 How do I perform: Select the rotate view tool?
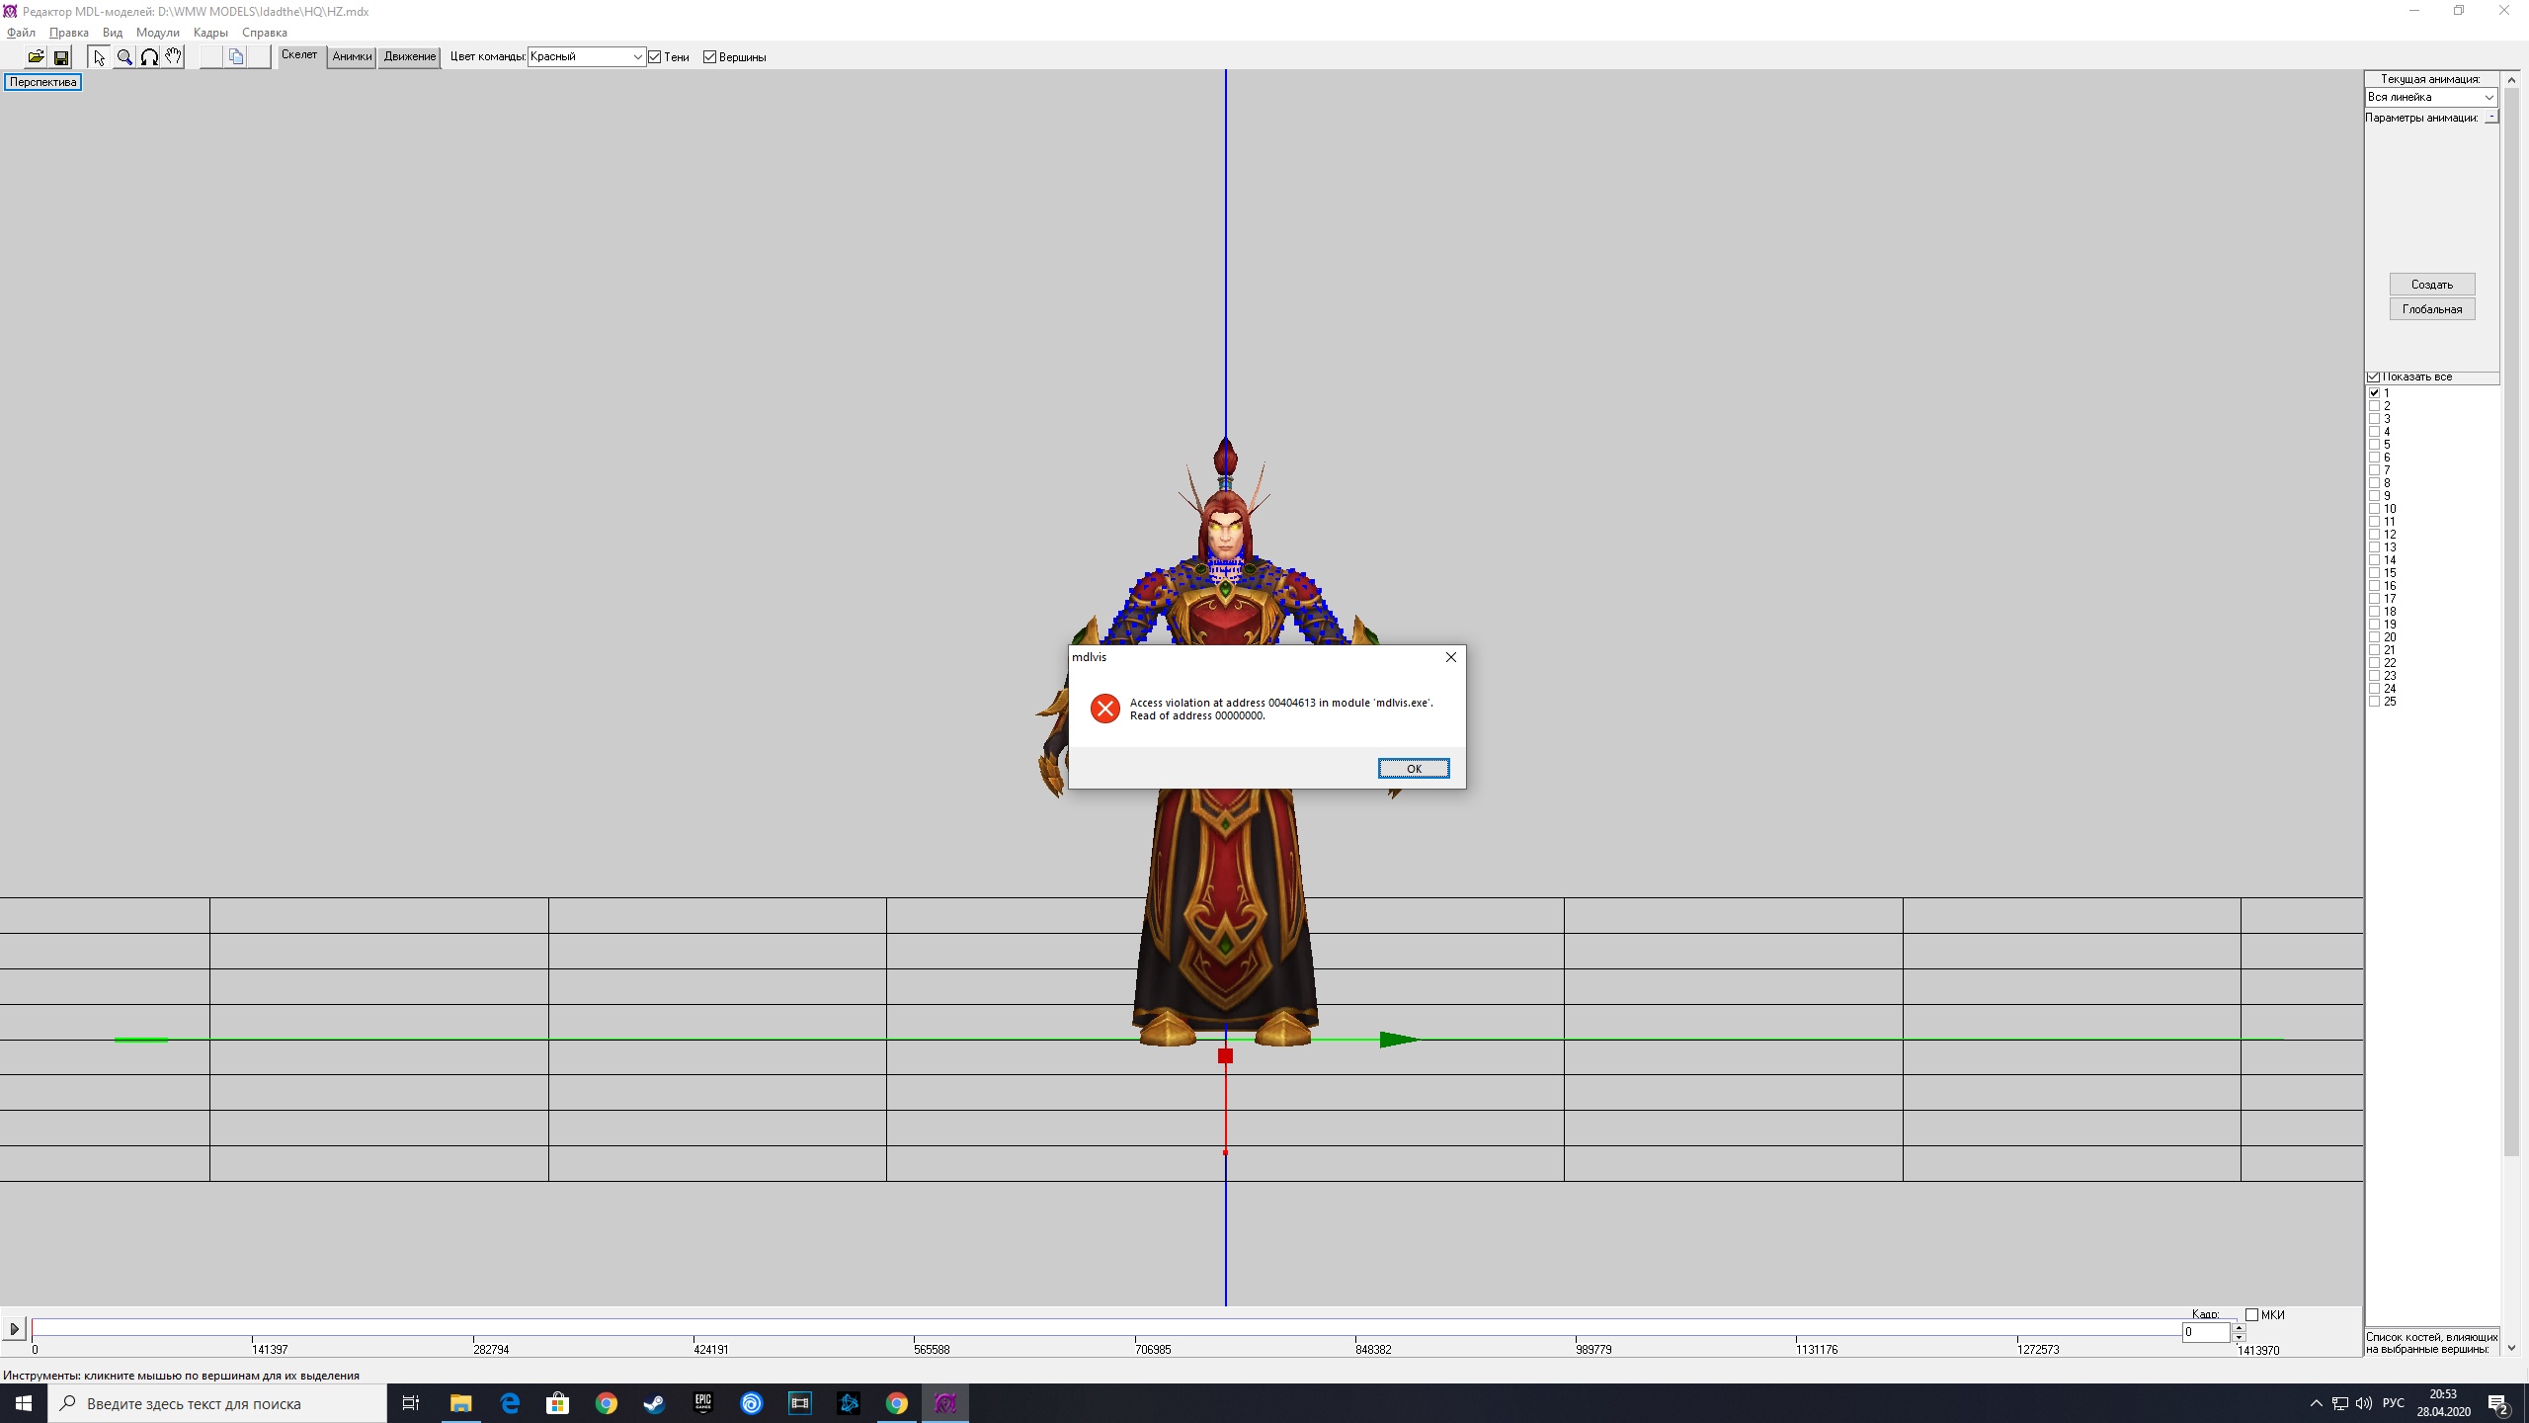coord(149,57)
